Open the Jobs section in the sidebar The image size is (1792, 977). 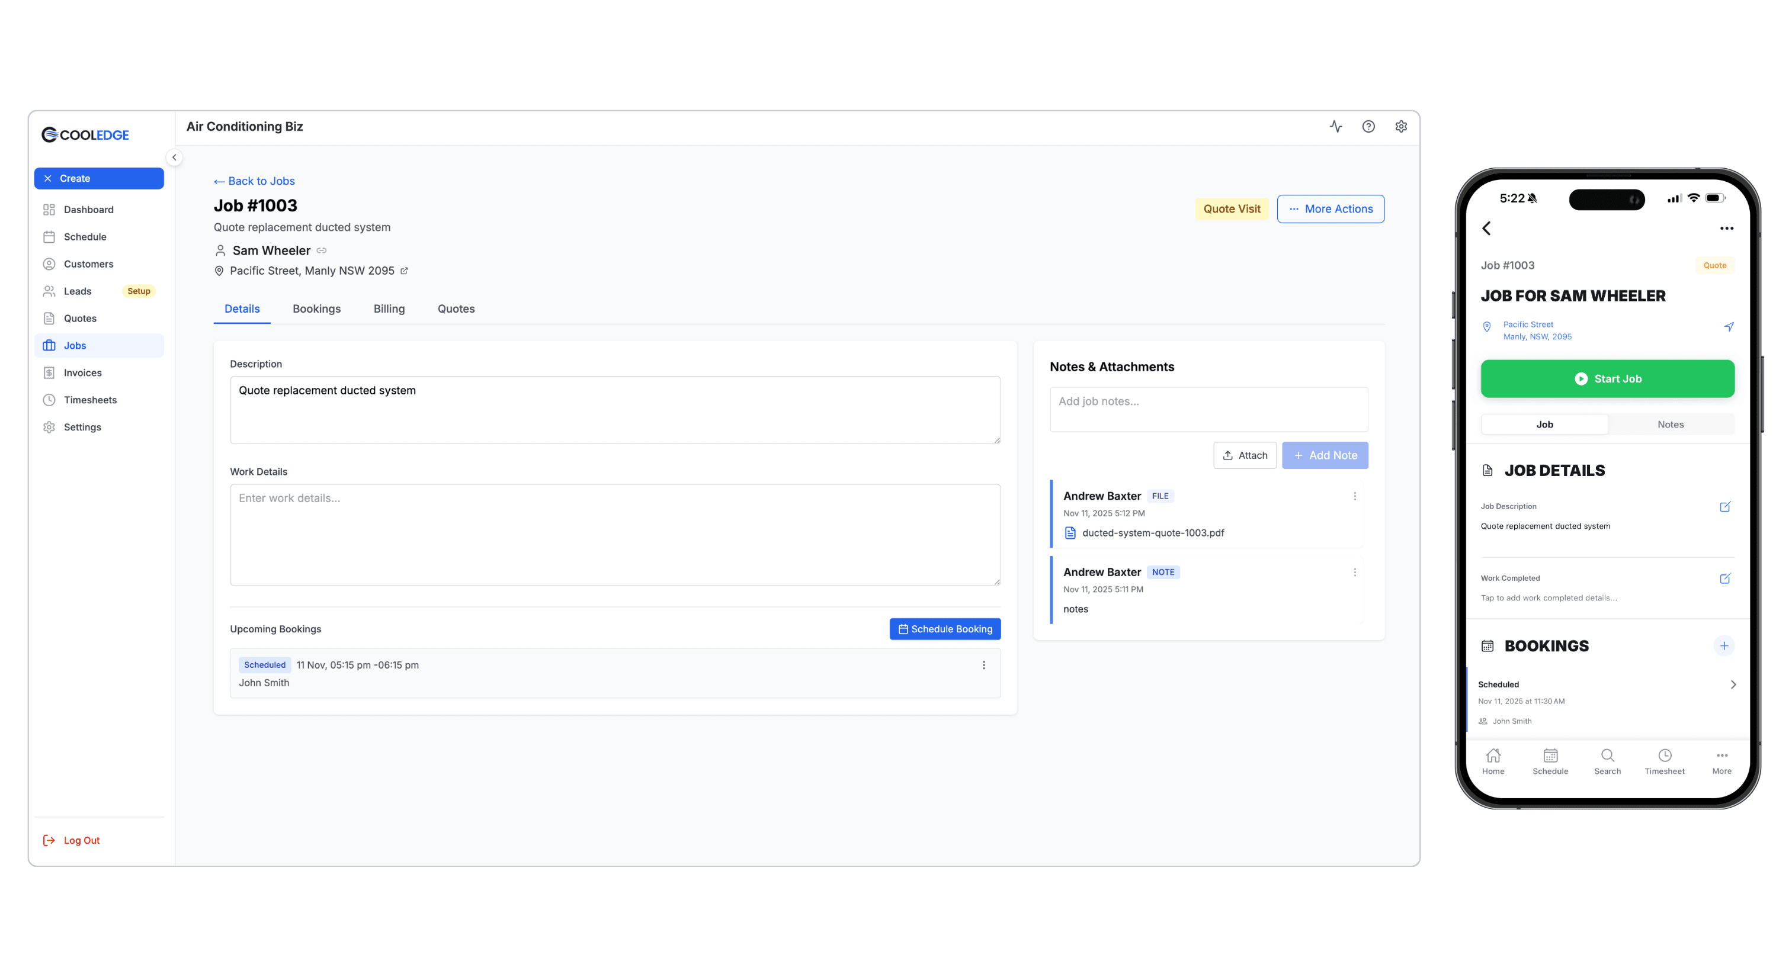tap(75, 345)
